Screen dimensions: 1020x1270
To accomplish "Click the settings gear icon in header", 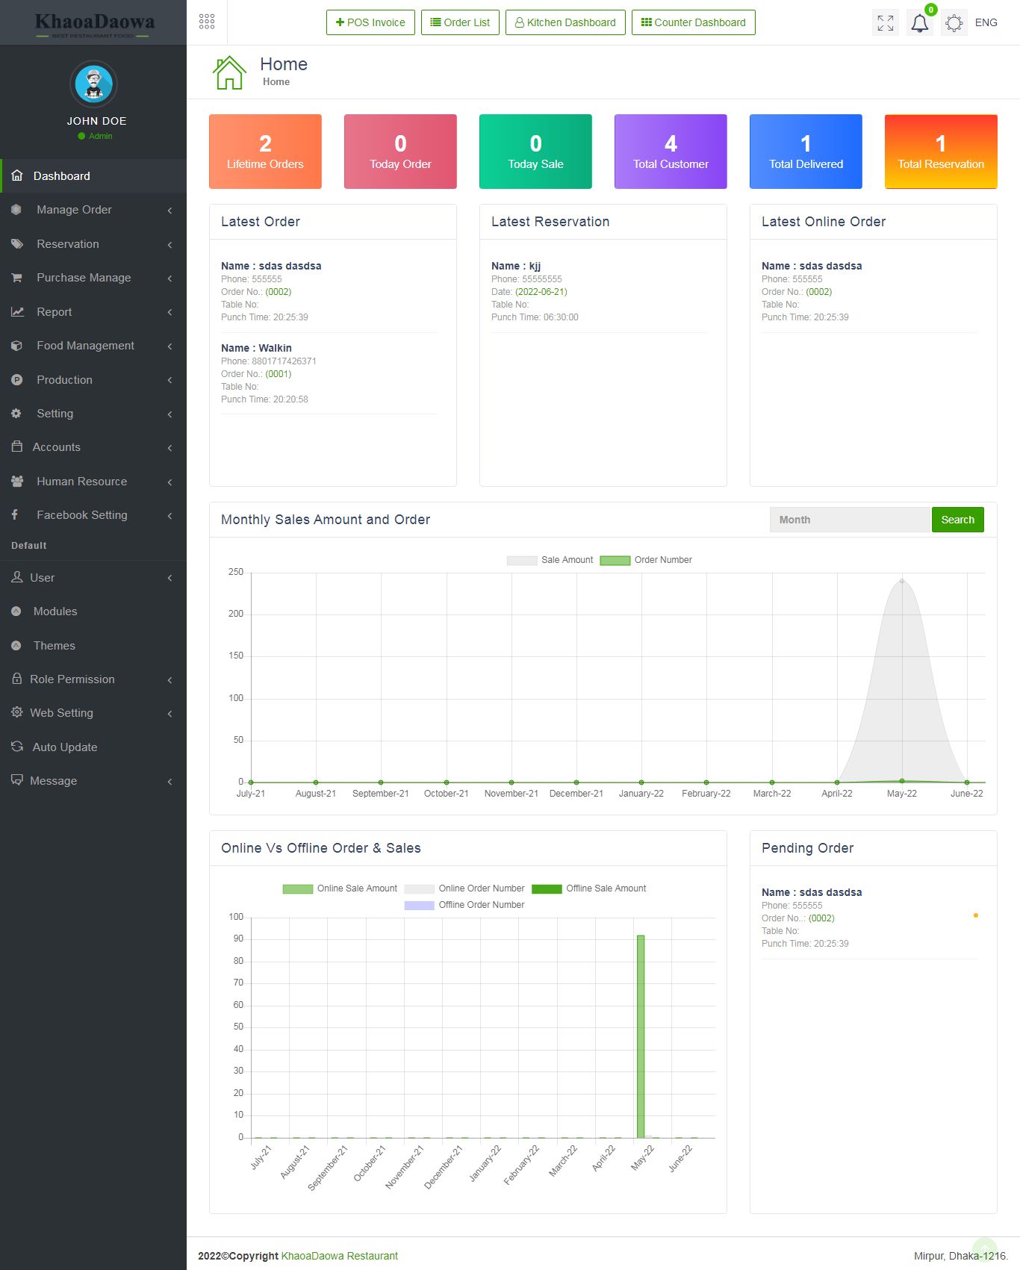I will (x=954, y=23).
